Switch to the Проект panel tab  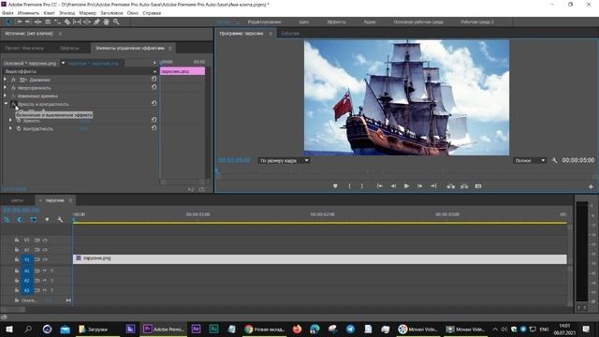[24, 48]
